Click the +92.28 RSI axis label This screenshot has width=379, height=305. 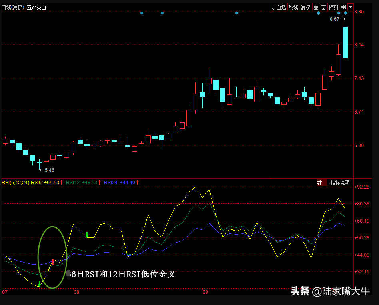[362, 187]
